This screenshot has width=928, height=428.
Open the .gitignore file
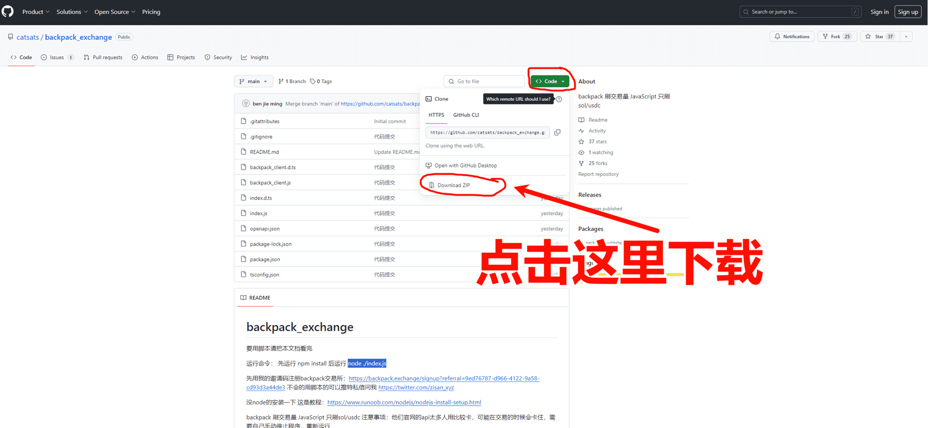[261, 137]
